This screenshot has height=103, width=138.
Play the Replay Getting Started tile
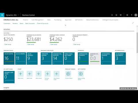point(81,74)
